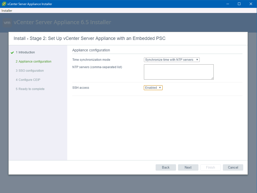Click inside the NTP servers text box
The image size is (257, 193).
click(x=179, y=72)
